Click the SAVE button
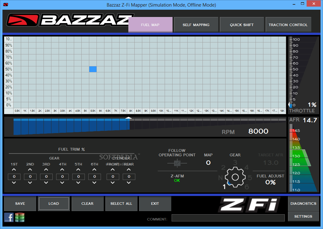Image resolution: width=323 pixels, height=229 pixels. point(20,204)
